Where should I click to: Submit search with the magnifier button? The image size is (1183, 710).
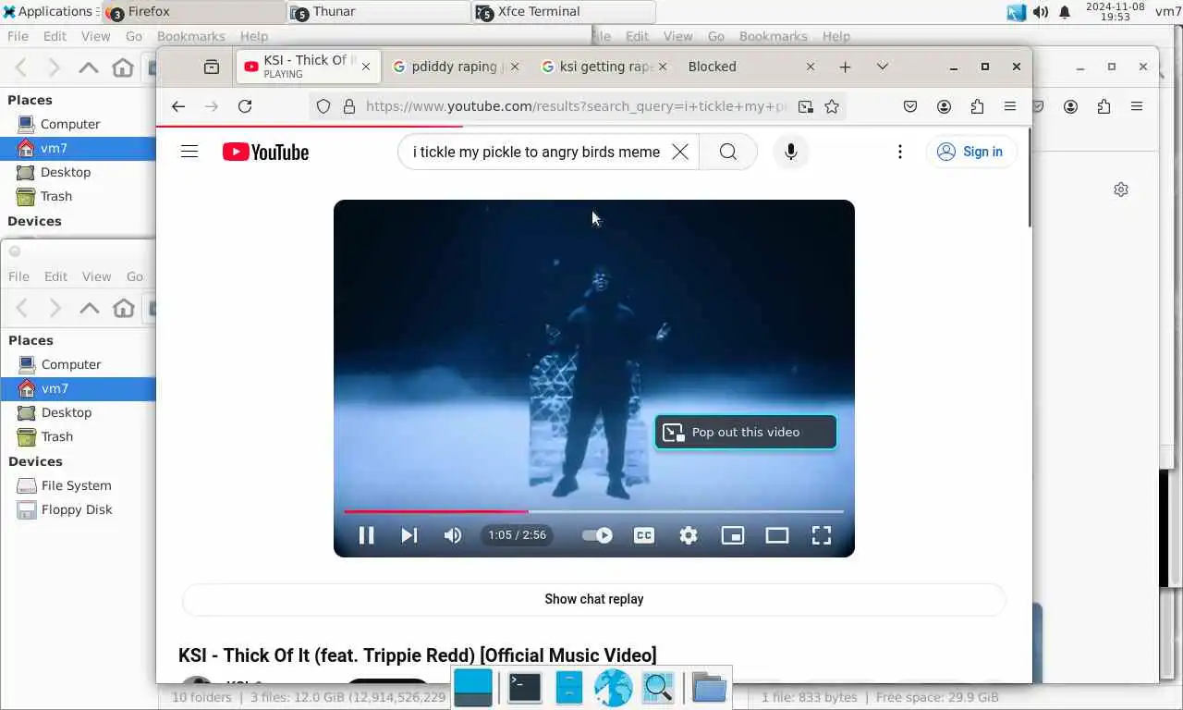click(x=728, y=152)
